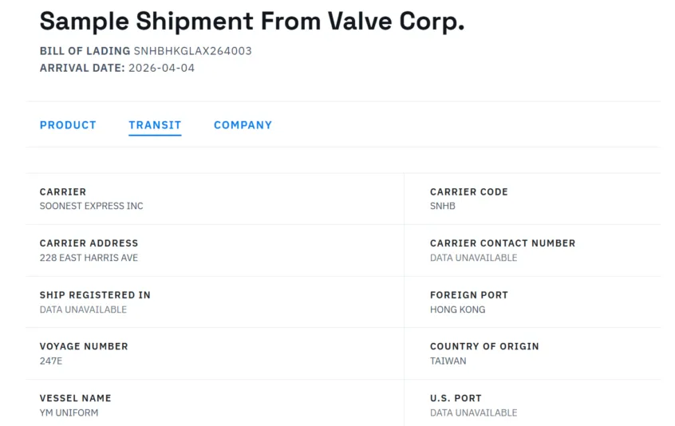Viewport: 675px width, 426px height.
Task: Click the CARRIER CONTACT NUMBER label
Action: [x=503, y=243]
